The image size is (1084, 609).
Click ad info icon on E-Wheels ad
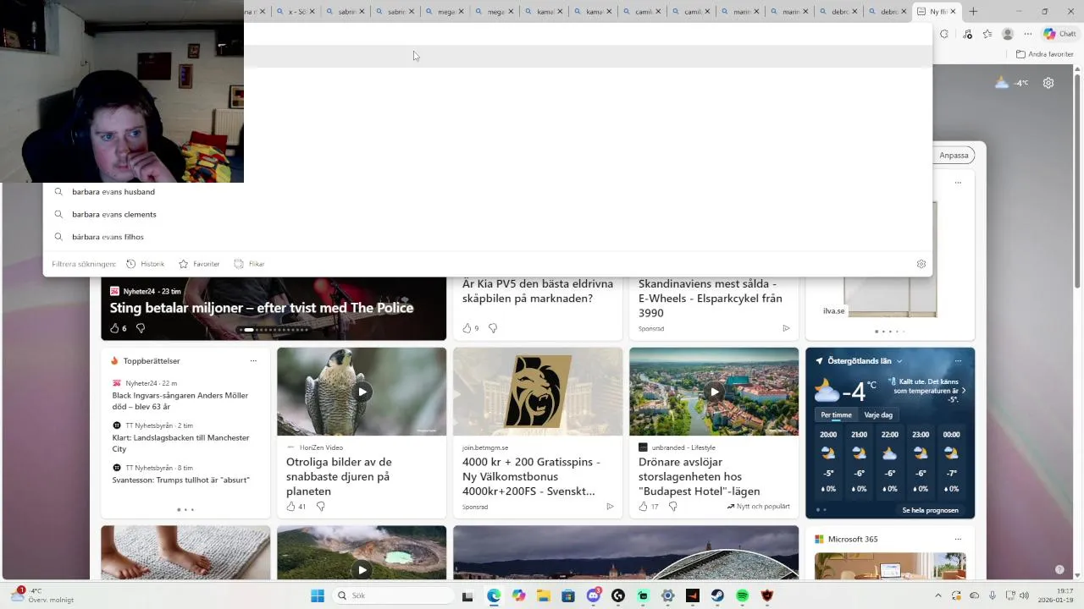click(786, 328)
